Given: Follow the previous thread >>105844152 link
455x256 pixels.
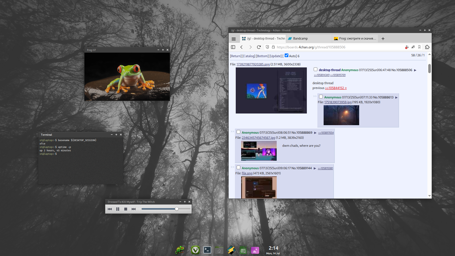Looking at the screenshot, I should coord(336,88).
